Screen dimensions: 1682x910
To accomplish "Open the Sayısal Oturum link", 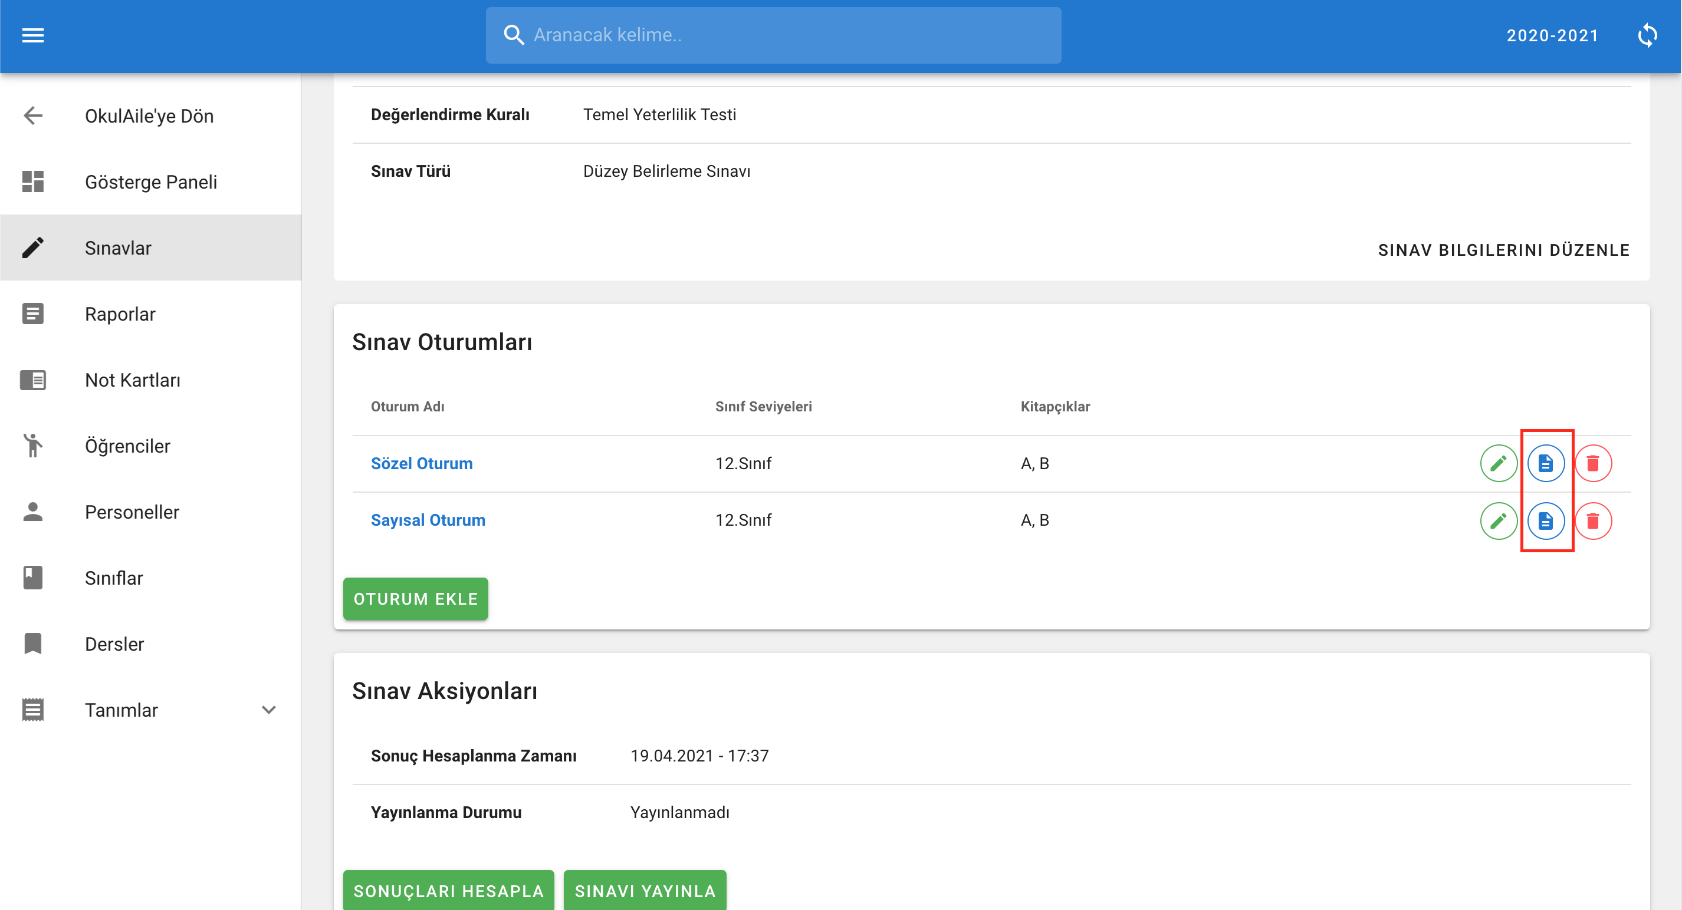I will pyautogui.click(x=428, y=520).
